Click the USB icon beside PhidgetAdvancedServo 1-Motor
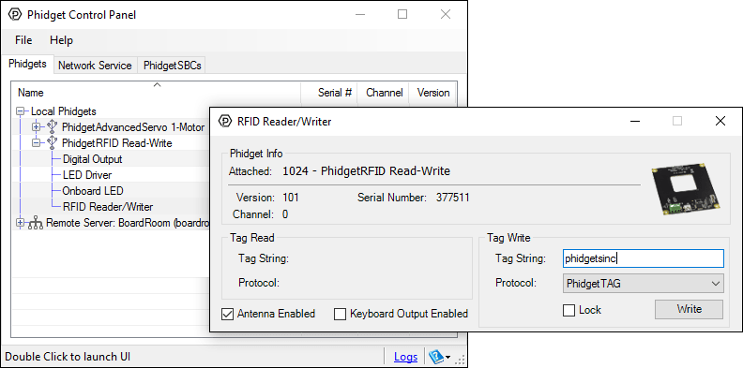The image size is (743, 368). [x=52, y=126]
